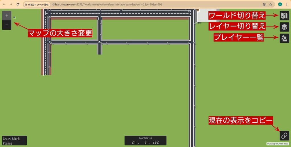Viewport: 291px width, 147px height.
Task: Open the layers switcher icon
Action: tap(284, 27)
